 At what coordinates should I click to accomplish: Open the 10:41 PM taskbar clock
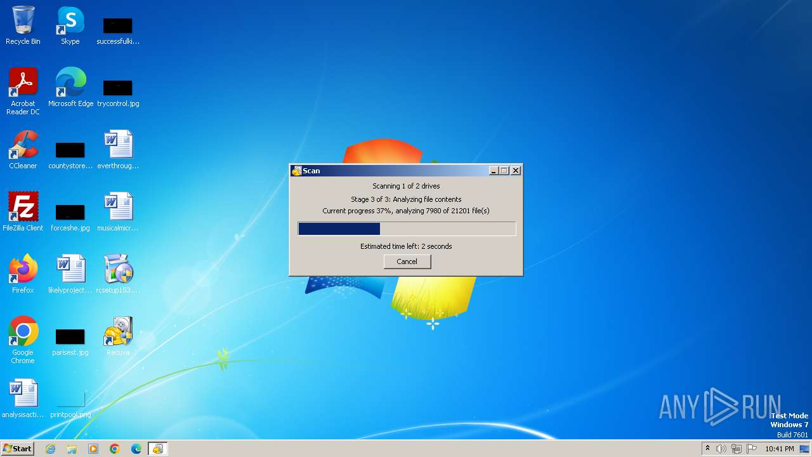(x=780, y=449)
